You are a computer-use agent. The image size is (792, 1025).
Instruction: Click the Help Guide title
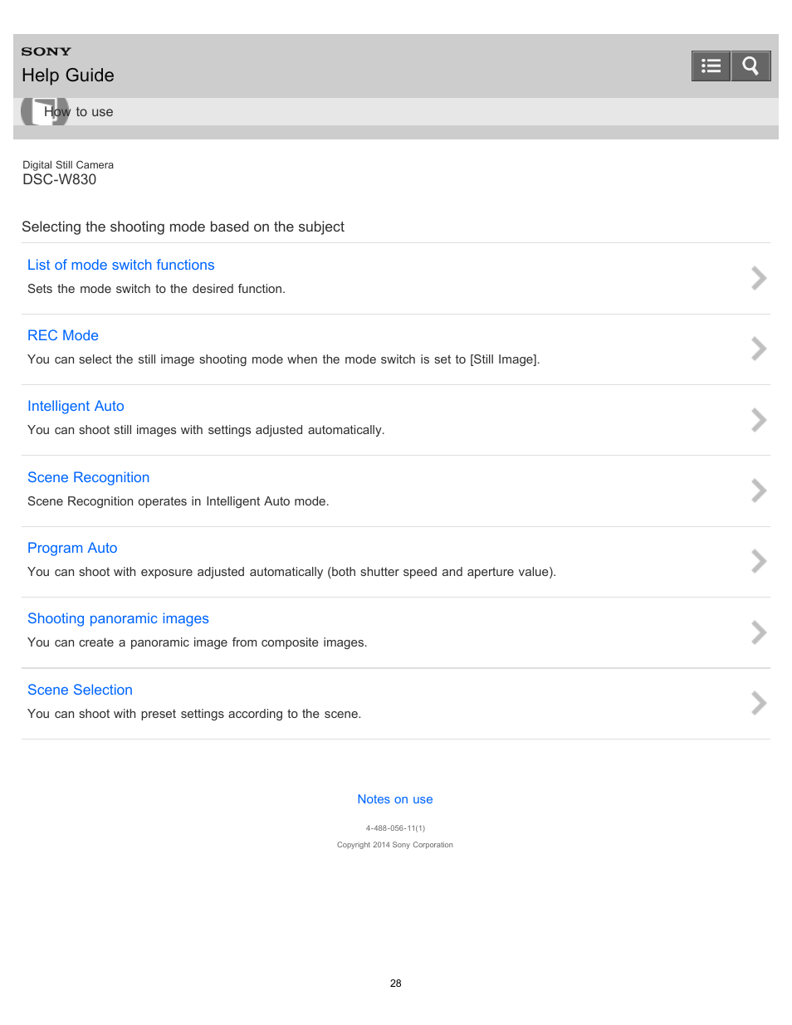pyautogui.click(x=68, y=76)
